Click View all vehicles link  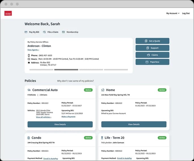(44, 117)
